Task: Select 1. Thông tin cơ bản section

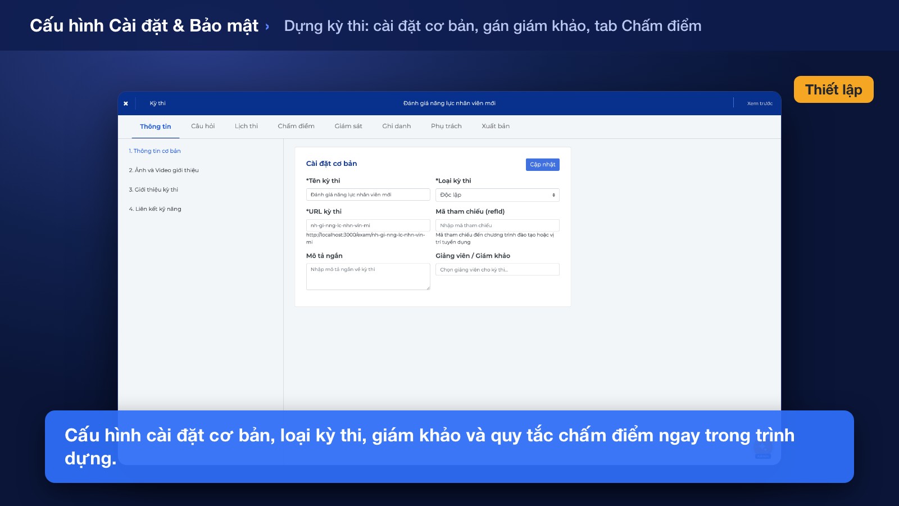Action: click(x=155, y=151)
